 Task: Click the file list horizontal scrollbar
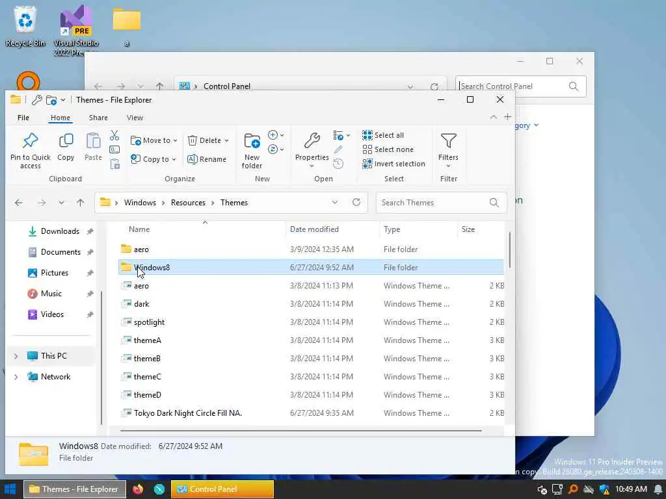pyautogui.click(x=300, y=431)
